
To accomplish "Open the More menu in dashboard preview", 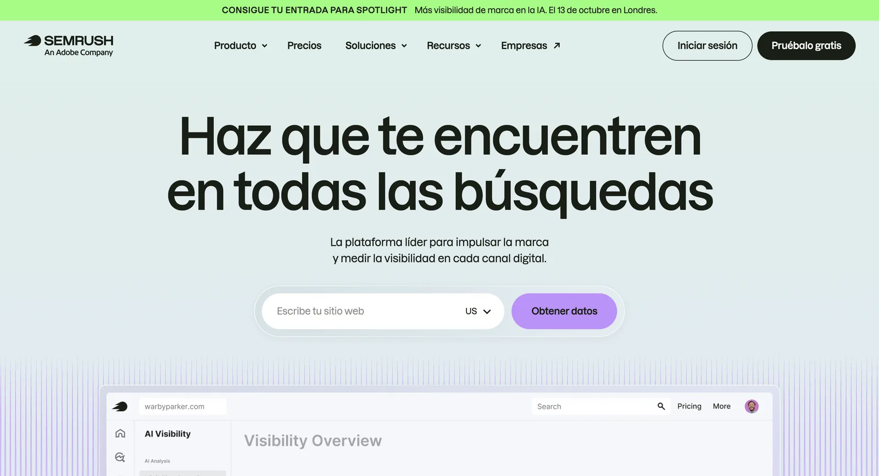I will 721,406.
